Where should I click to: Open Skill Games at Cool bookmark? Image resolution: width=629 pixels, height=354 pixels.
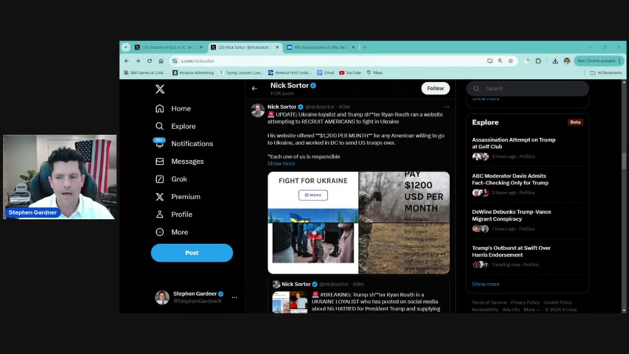tap(144, 73)
